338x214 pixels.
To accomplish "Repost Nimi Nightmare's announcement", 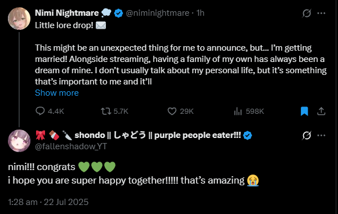I will click(x=114, y=111).
